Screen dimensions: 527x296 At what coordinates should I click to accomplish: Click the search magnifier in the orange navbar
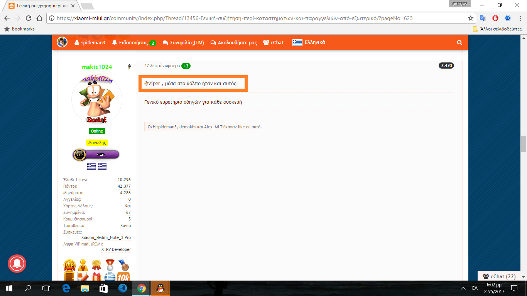tap(459, 43)
